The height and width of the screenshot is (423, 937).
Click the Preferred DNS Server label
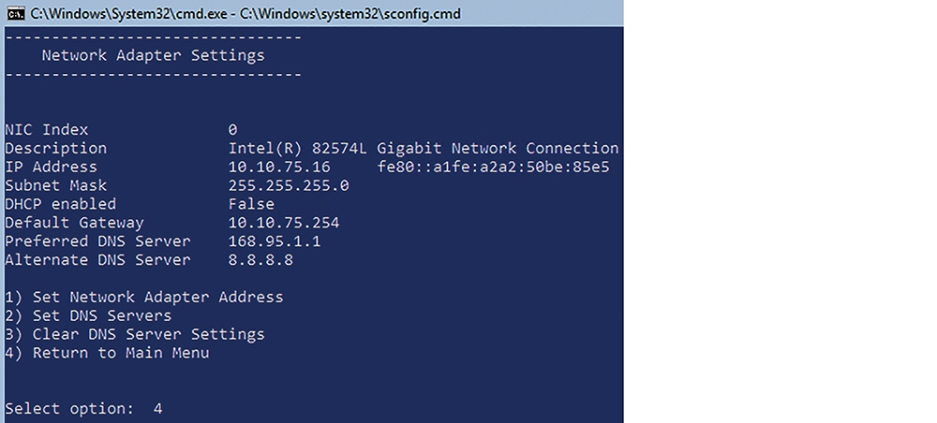[x=97, y=241]
